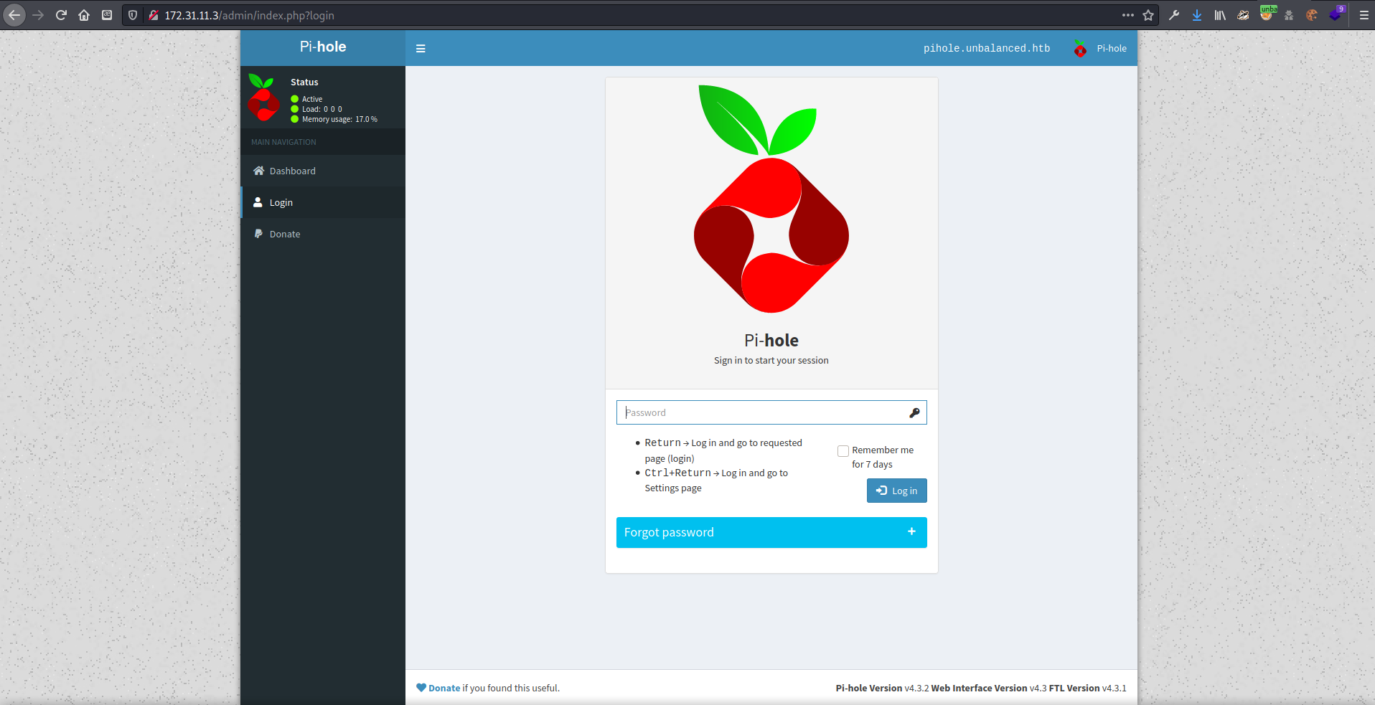Click the Log in button
This screenshot has height=705, width=1375.
[x=897, y=491]
